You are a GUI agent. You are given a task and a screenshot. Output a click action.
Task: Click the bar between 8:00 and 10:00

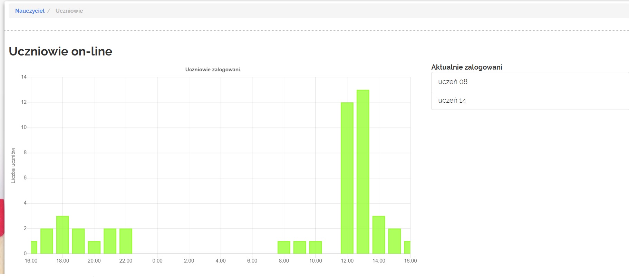coord(300,247)
